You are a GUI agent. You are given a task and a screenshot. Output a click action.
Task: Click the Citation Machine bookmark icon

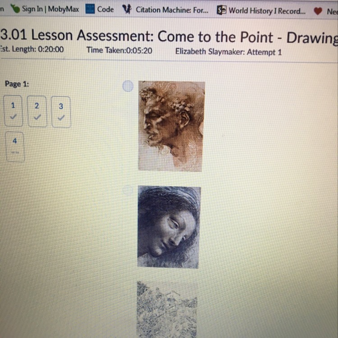127,9
